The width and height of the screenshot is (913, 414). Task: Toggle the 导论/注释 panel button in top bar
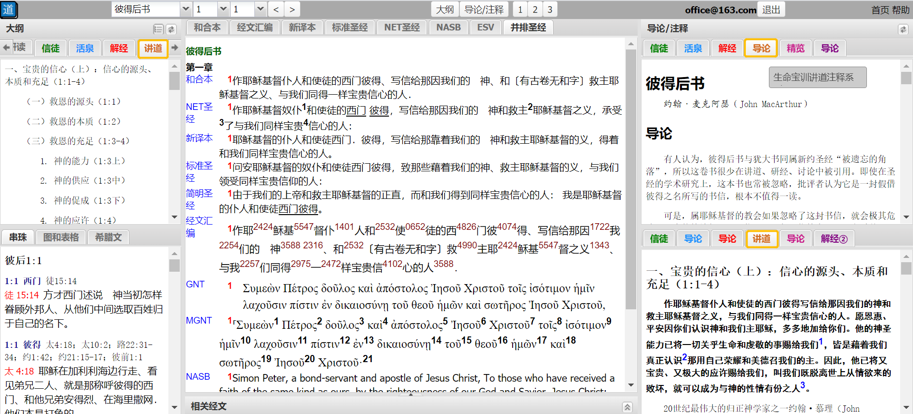pyautogui.click(x=484, y=10)
